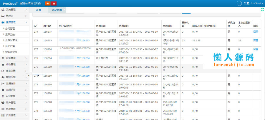Expand the APP配置 chevron
Viewport: 265px width, 120px height.
click(26, 96)
